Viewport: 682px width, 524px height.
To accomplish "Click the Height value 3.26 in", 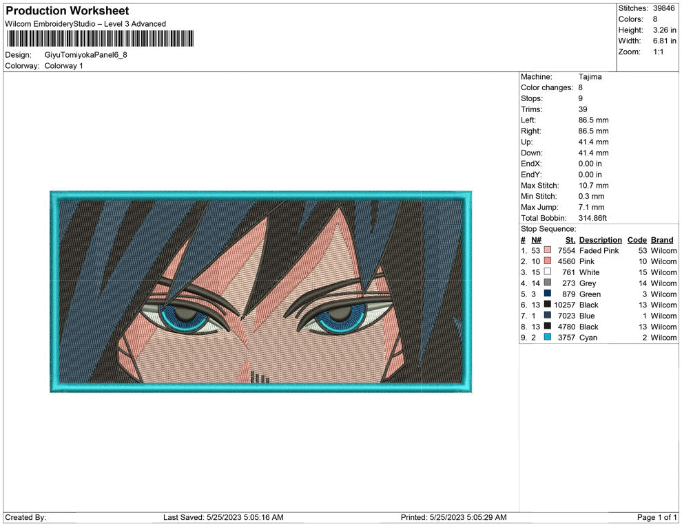I will click(x=664, y=30).
